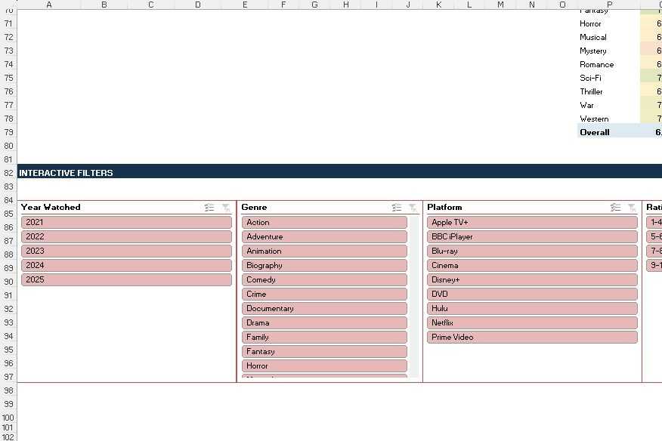The width and height of the screenshot is (662, 441).
Task: Select the Blu-ray slicer item
Action: (x=532, y=251)
